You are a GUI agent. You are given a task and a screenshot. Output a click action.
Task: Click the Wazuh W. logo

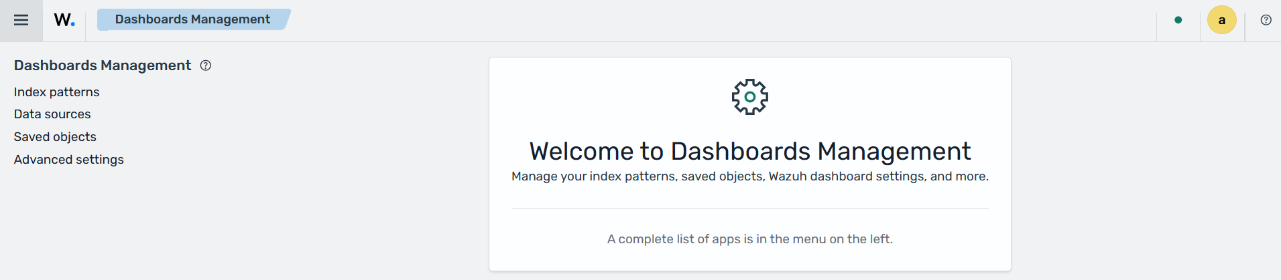coord(64,20)
